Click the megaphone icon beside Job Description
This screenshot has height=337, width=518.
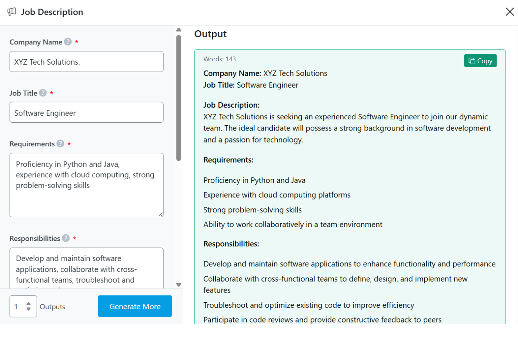click(12, 12)
